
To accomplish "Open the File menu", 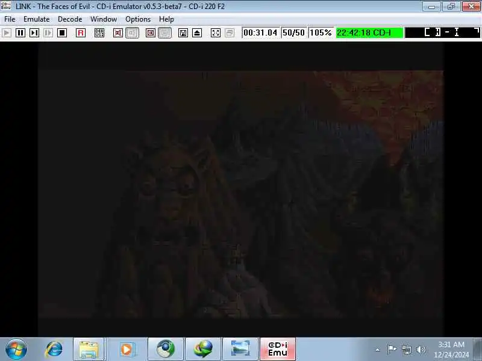I will 10,19.
